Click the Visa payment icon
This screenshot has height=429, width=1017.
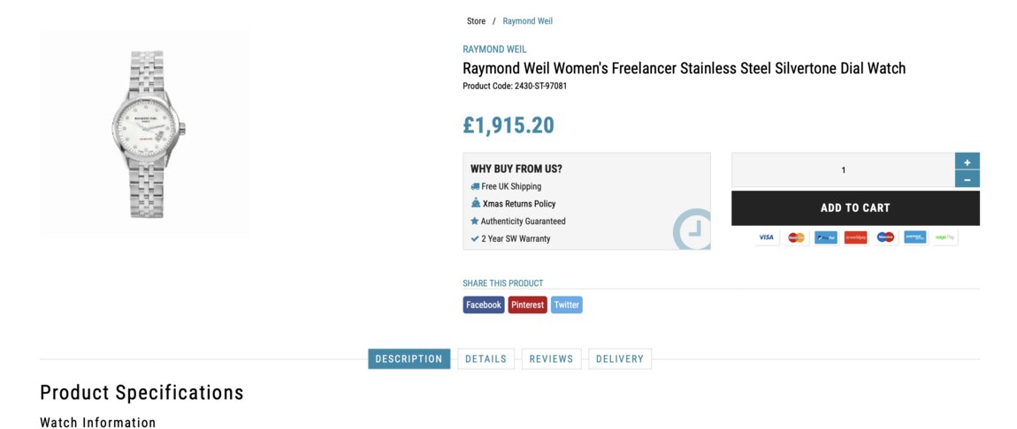coord(766,237)
